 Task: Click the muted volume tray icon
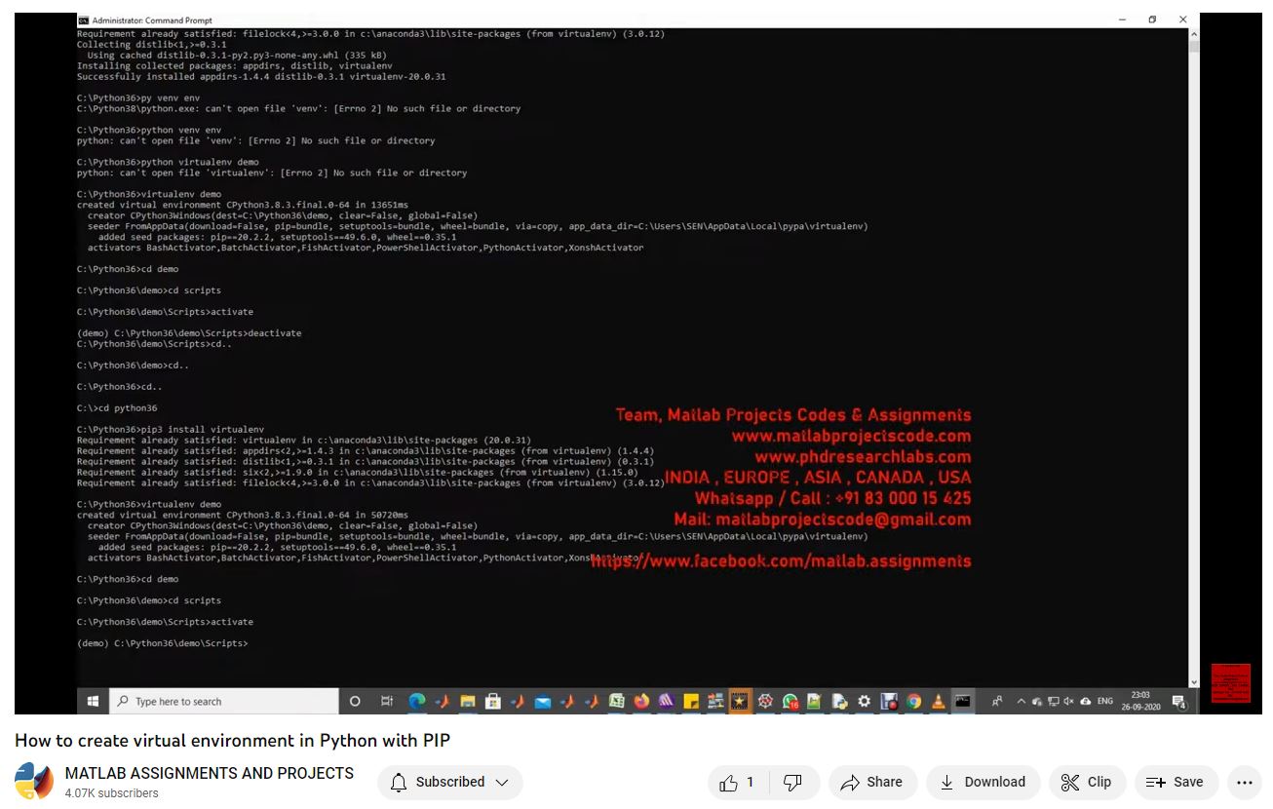[x=1069, y=702]
